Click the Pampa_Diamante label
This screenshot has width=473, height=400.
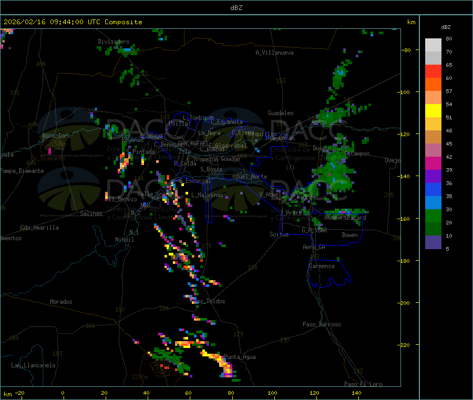tap(22, 171)
